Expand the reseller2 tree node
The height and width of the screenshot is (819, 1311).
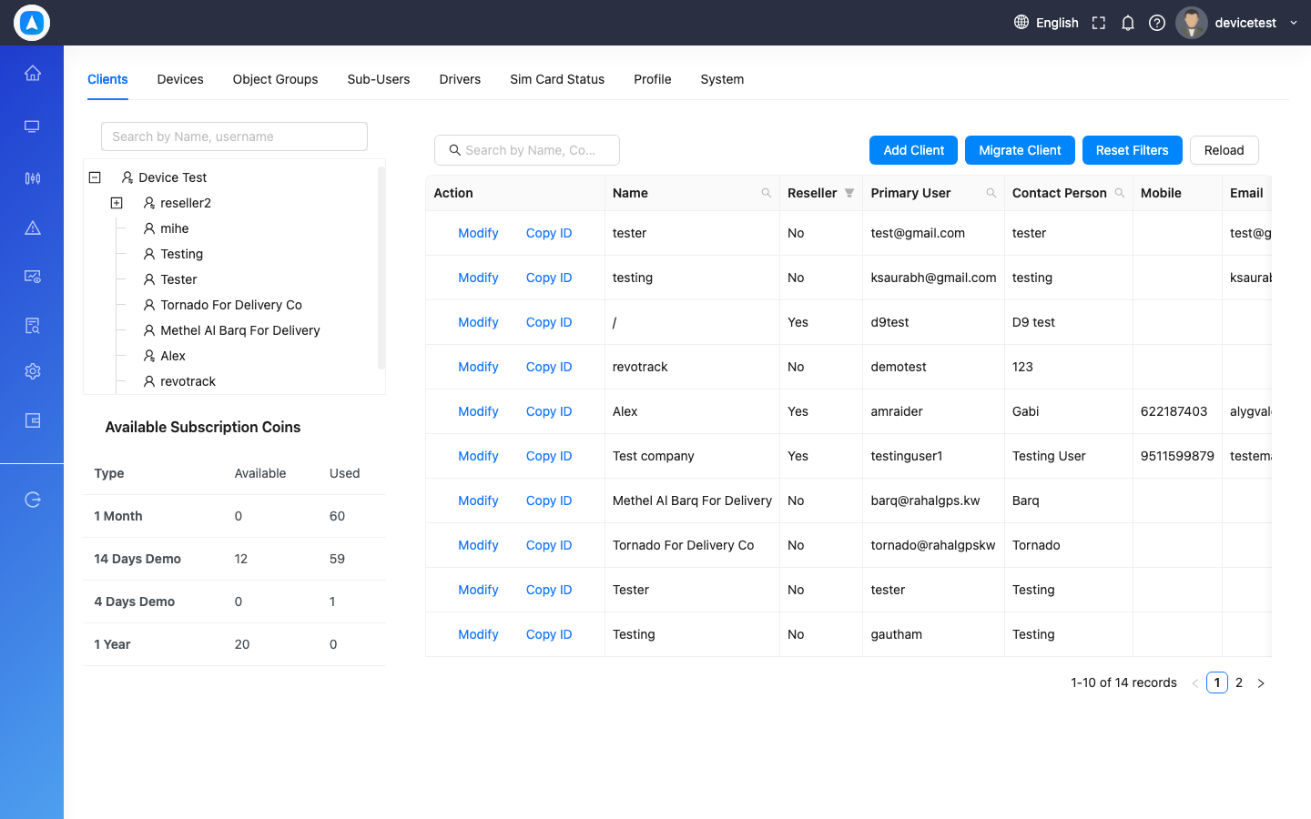pyautogui.click(x=117, y=203)
